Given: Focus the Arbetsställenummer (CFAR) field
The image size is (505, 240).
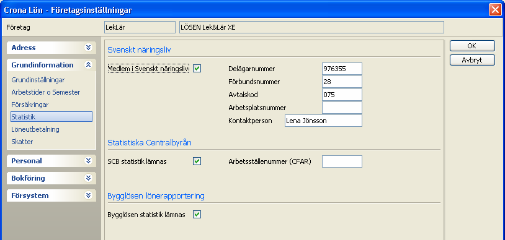Looking at the screenshot, I should [x=342, y=161].
